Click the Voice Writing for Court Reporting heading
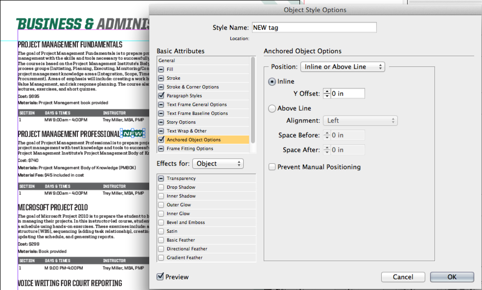This screenshot has height=290, width=482. 70,283
